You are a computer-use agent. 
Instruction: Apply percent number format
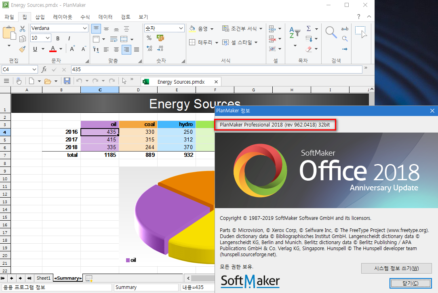[149, 38]
